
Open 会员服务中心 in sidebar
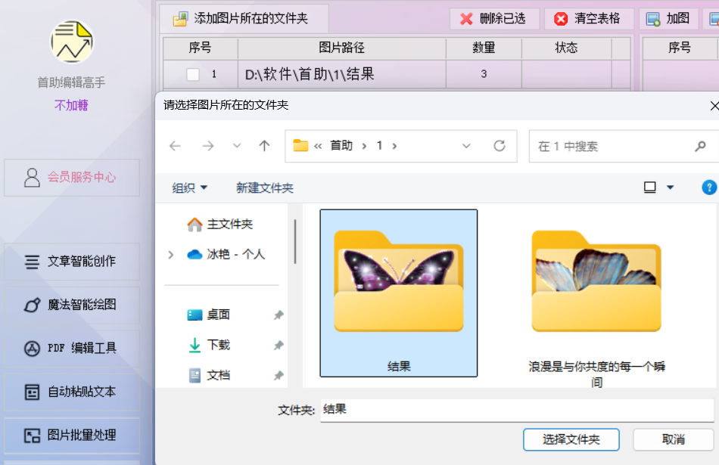[x=72, y=178]
